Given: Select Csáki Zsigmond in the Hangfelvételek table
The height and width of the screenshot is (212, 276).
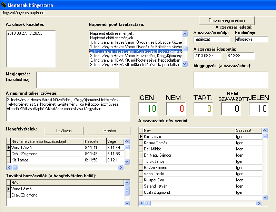Looking at the screenshot, I should pyautogui.click(x=47, y=154).
